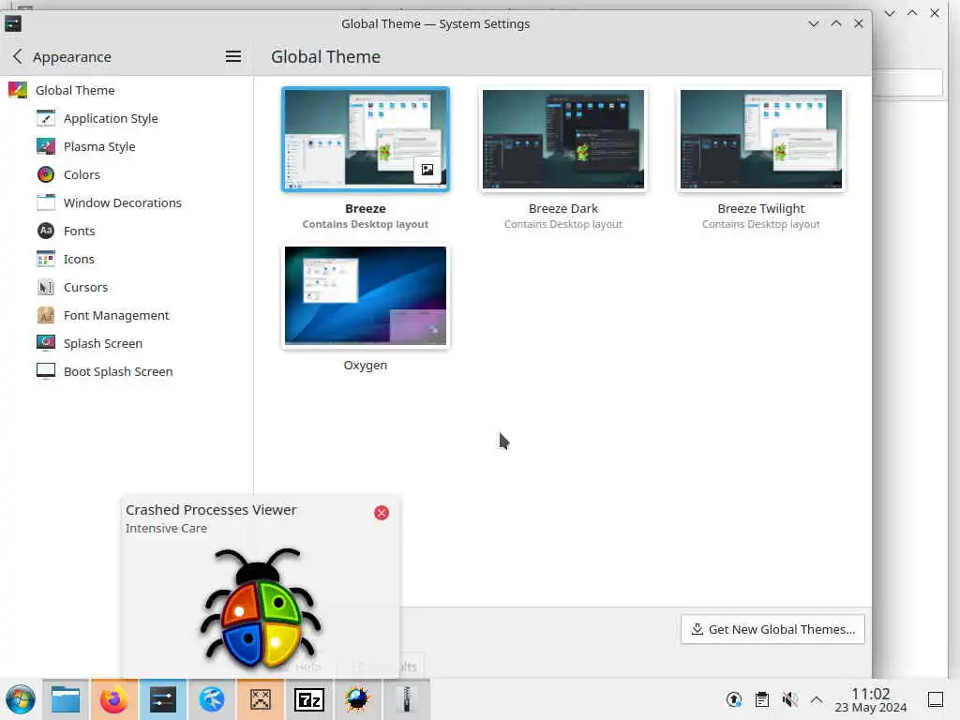The width and height of the screenshot is (960, 720).
Task: Click the Crashed Processes Viewer bug image
Action: tap(261, 607)
